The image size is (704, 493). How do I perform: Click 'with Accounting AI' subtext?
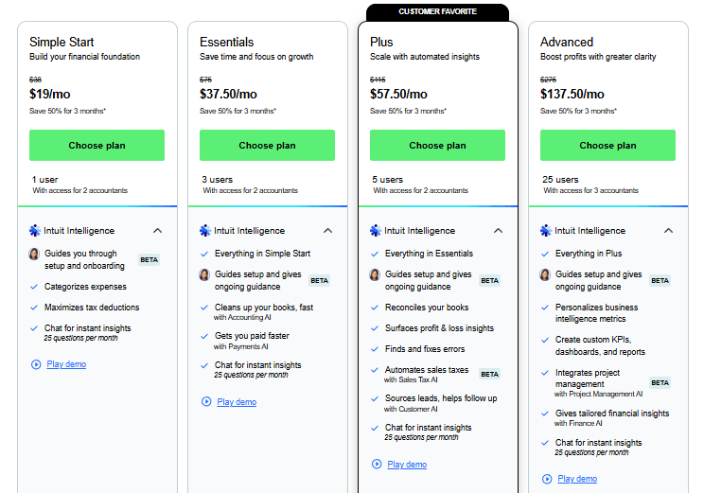(x=242, y=317)
